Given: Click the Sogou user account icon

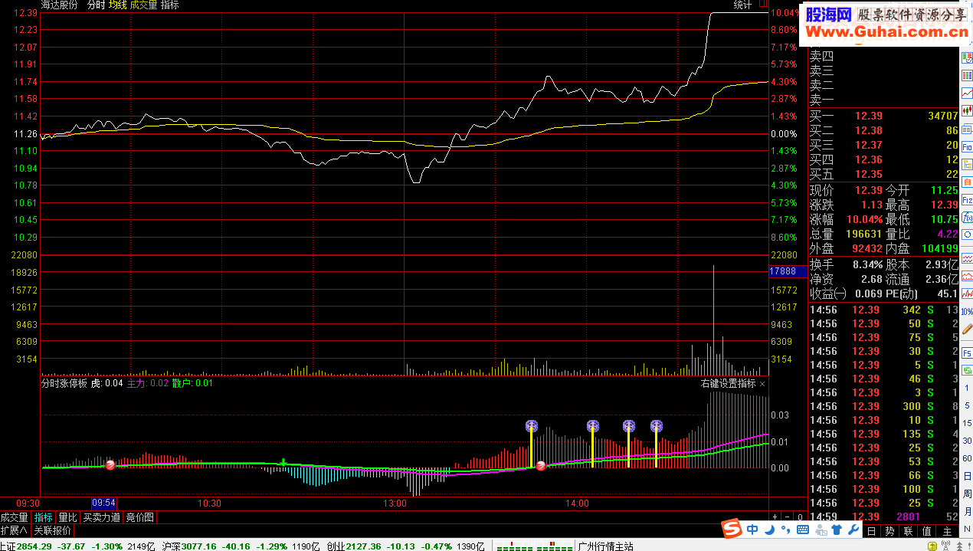Looking at the screenshot, I should click(x=821, y=530).
